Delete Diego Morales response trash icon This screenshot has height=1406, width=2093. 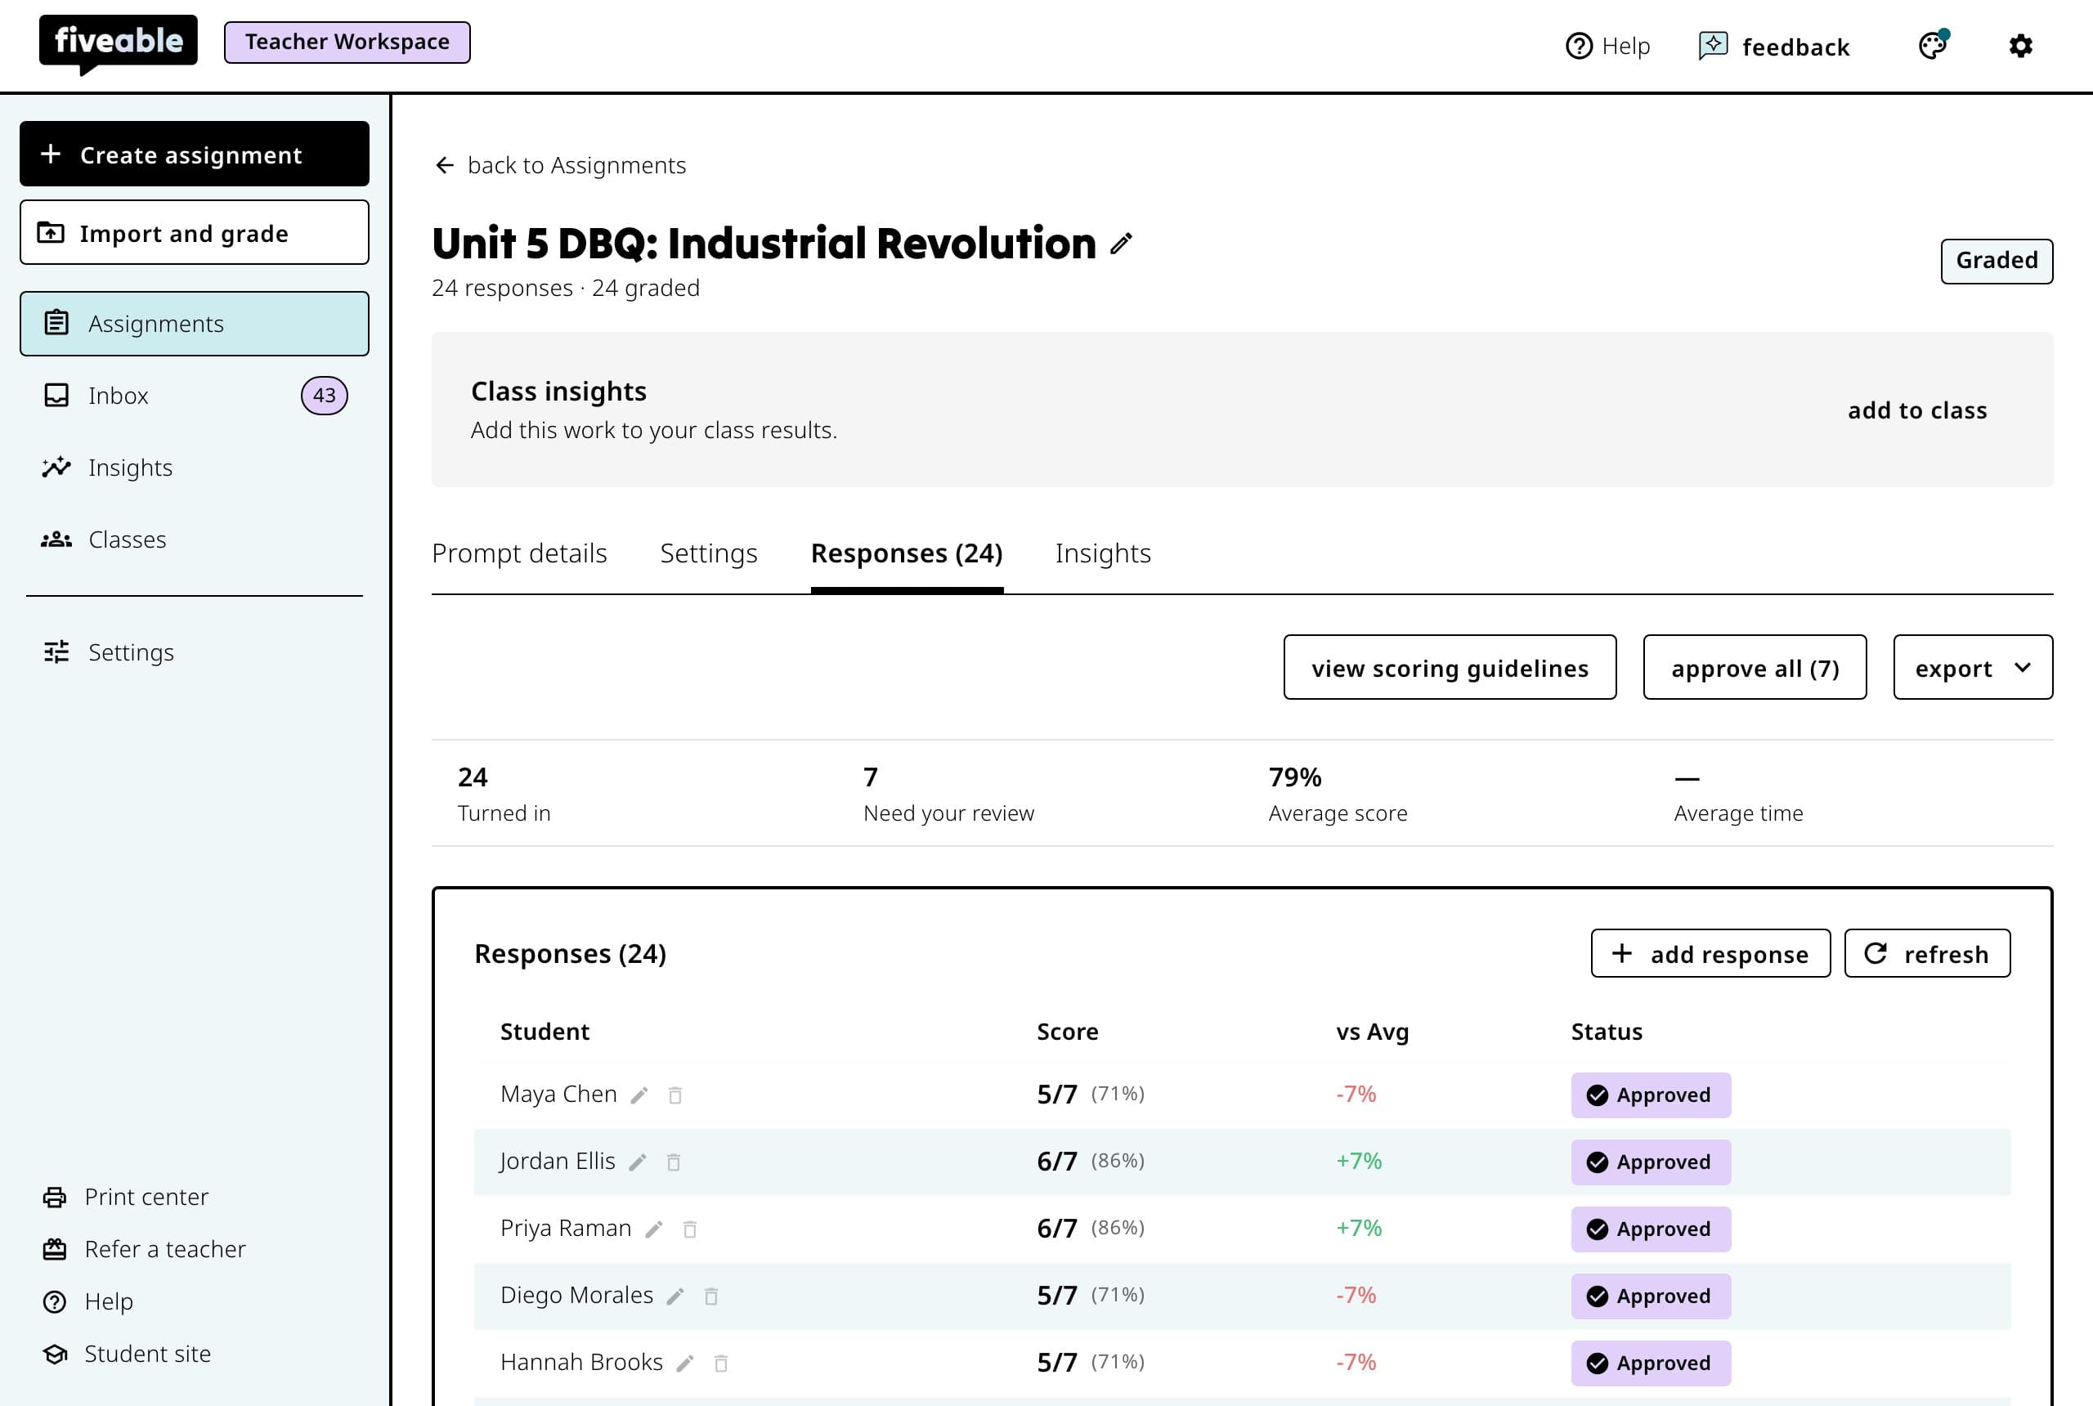tap(711, 1296)
